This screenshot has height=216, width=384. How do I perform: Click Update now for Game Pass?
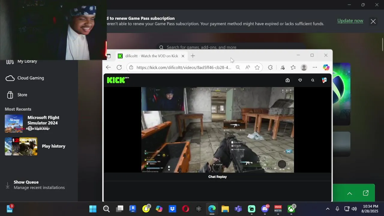tap(350, 21)
